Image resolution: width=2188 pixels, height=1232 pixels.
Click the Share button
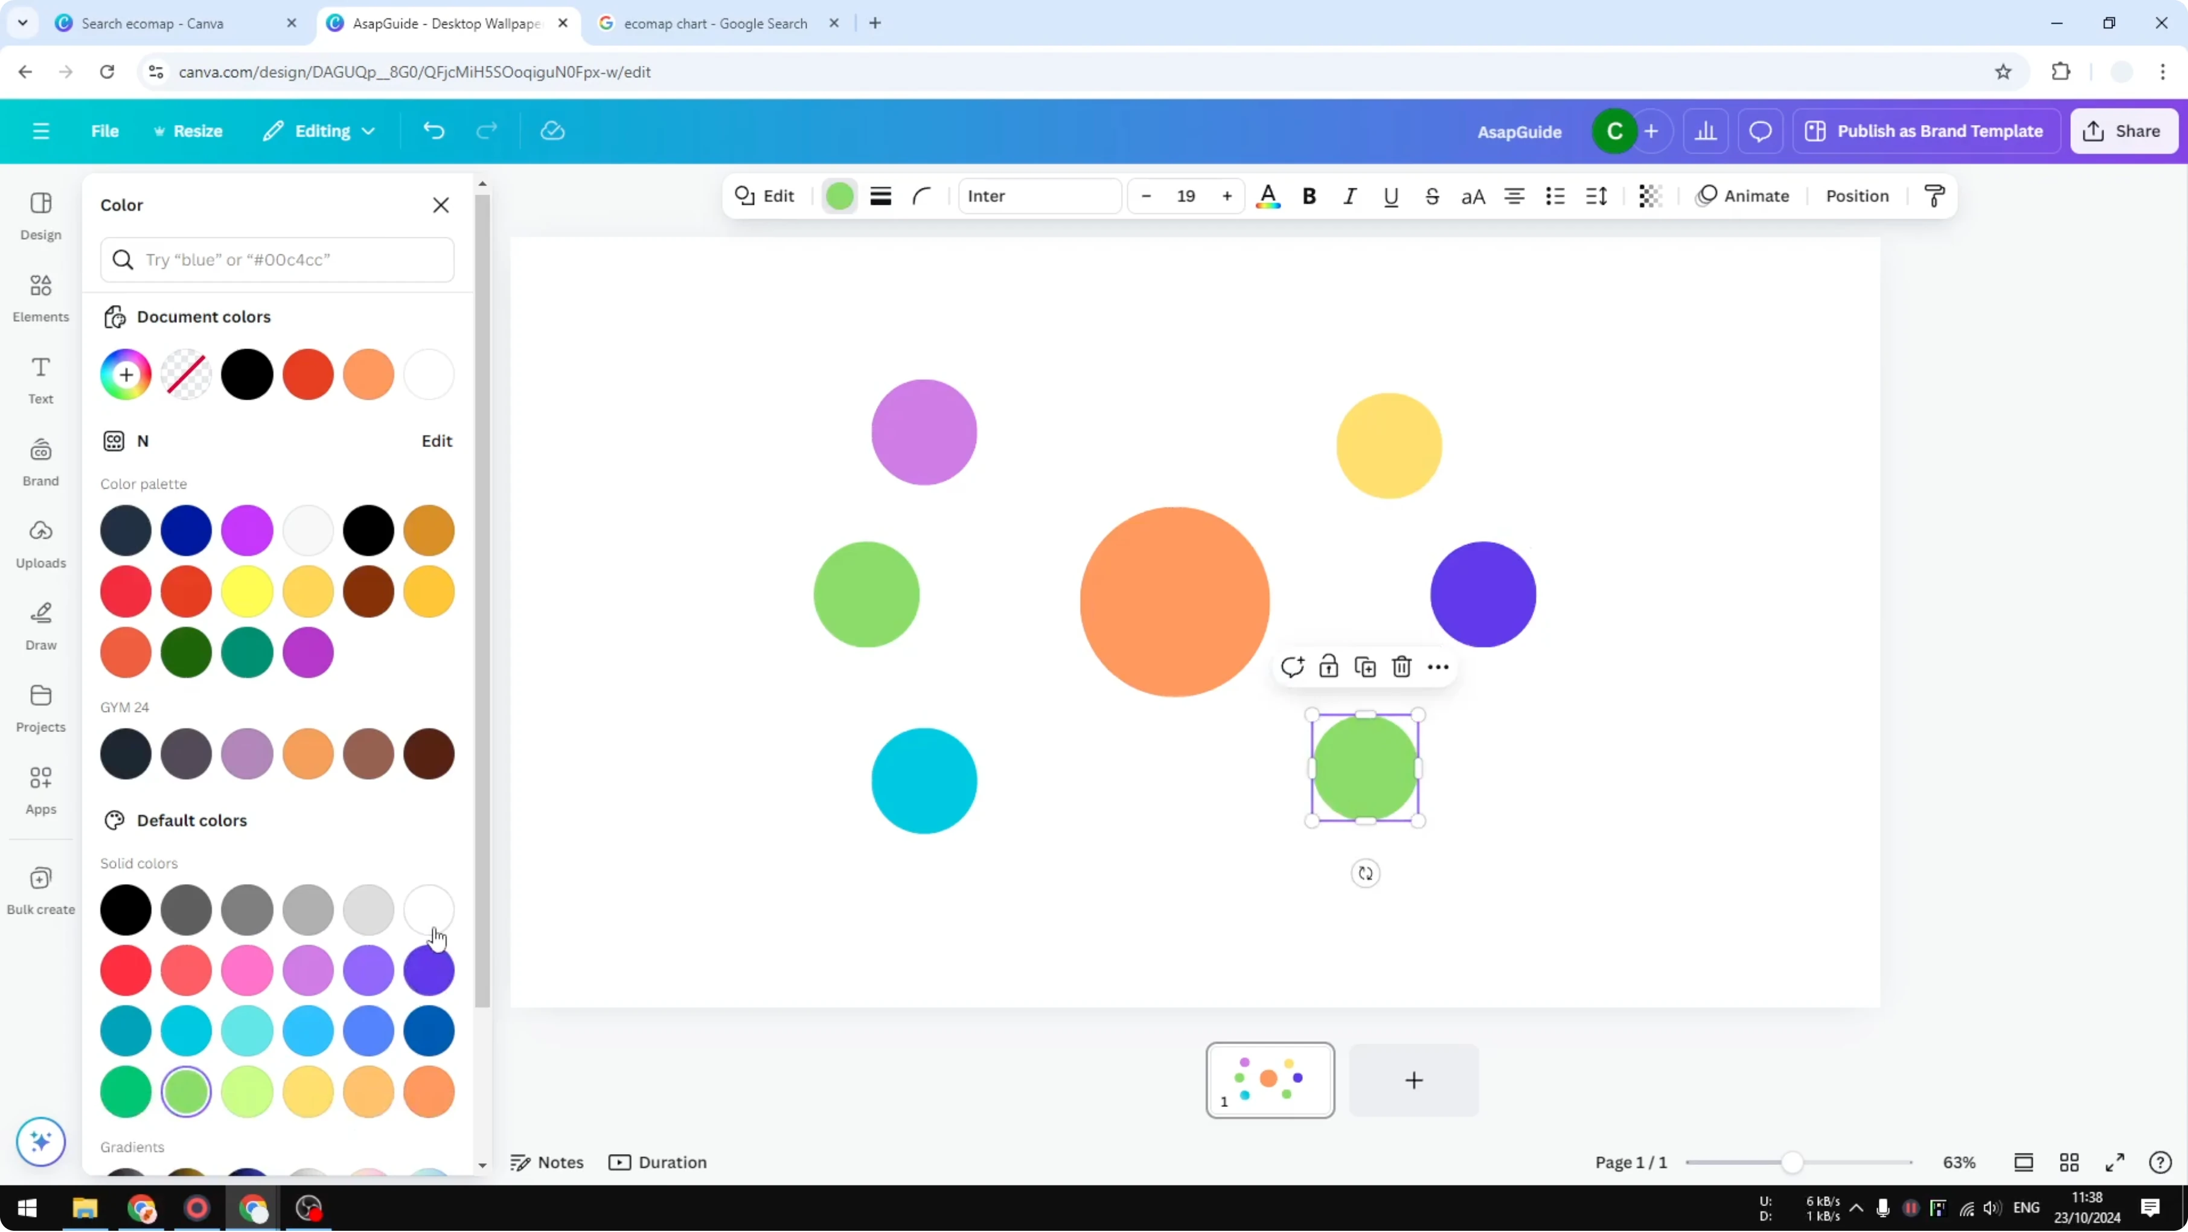(x=2123, y=131)
